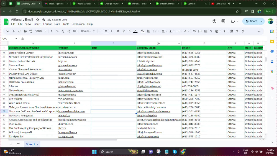Screen dimensions: 277x156
Task: Increase decimal places
Action: (69, 31)
